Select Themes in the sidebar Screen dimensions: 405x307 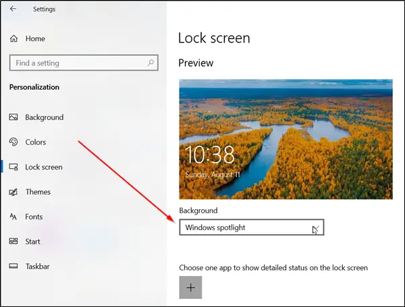click(x=38, y=192)
